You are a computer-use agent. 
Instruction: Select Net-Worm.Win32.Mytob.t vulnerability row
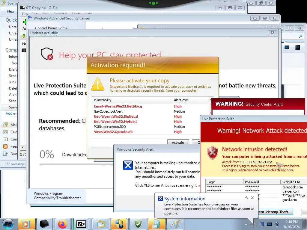pos(151,122)
